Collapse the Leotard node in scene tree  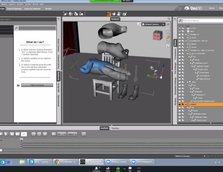pyautogui.click(x=186, y=104)
